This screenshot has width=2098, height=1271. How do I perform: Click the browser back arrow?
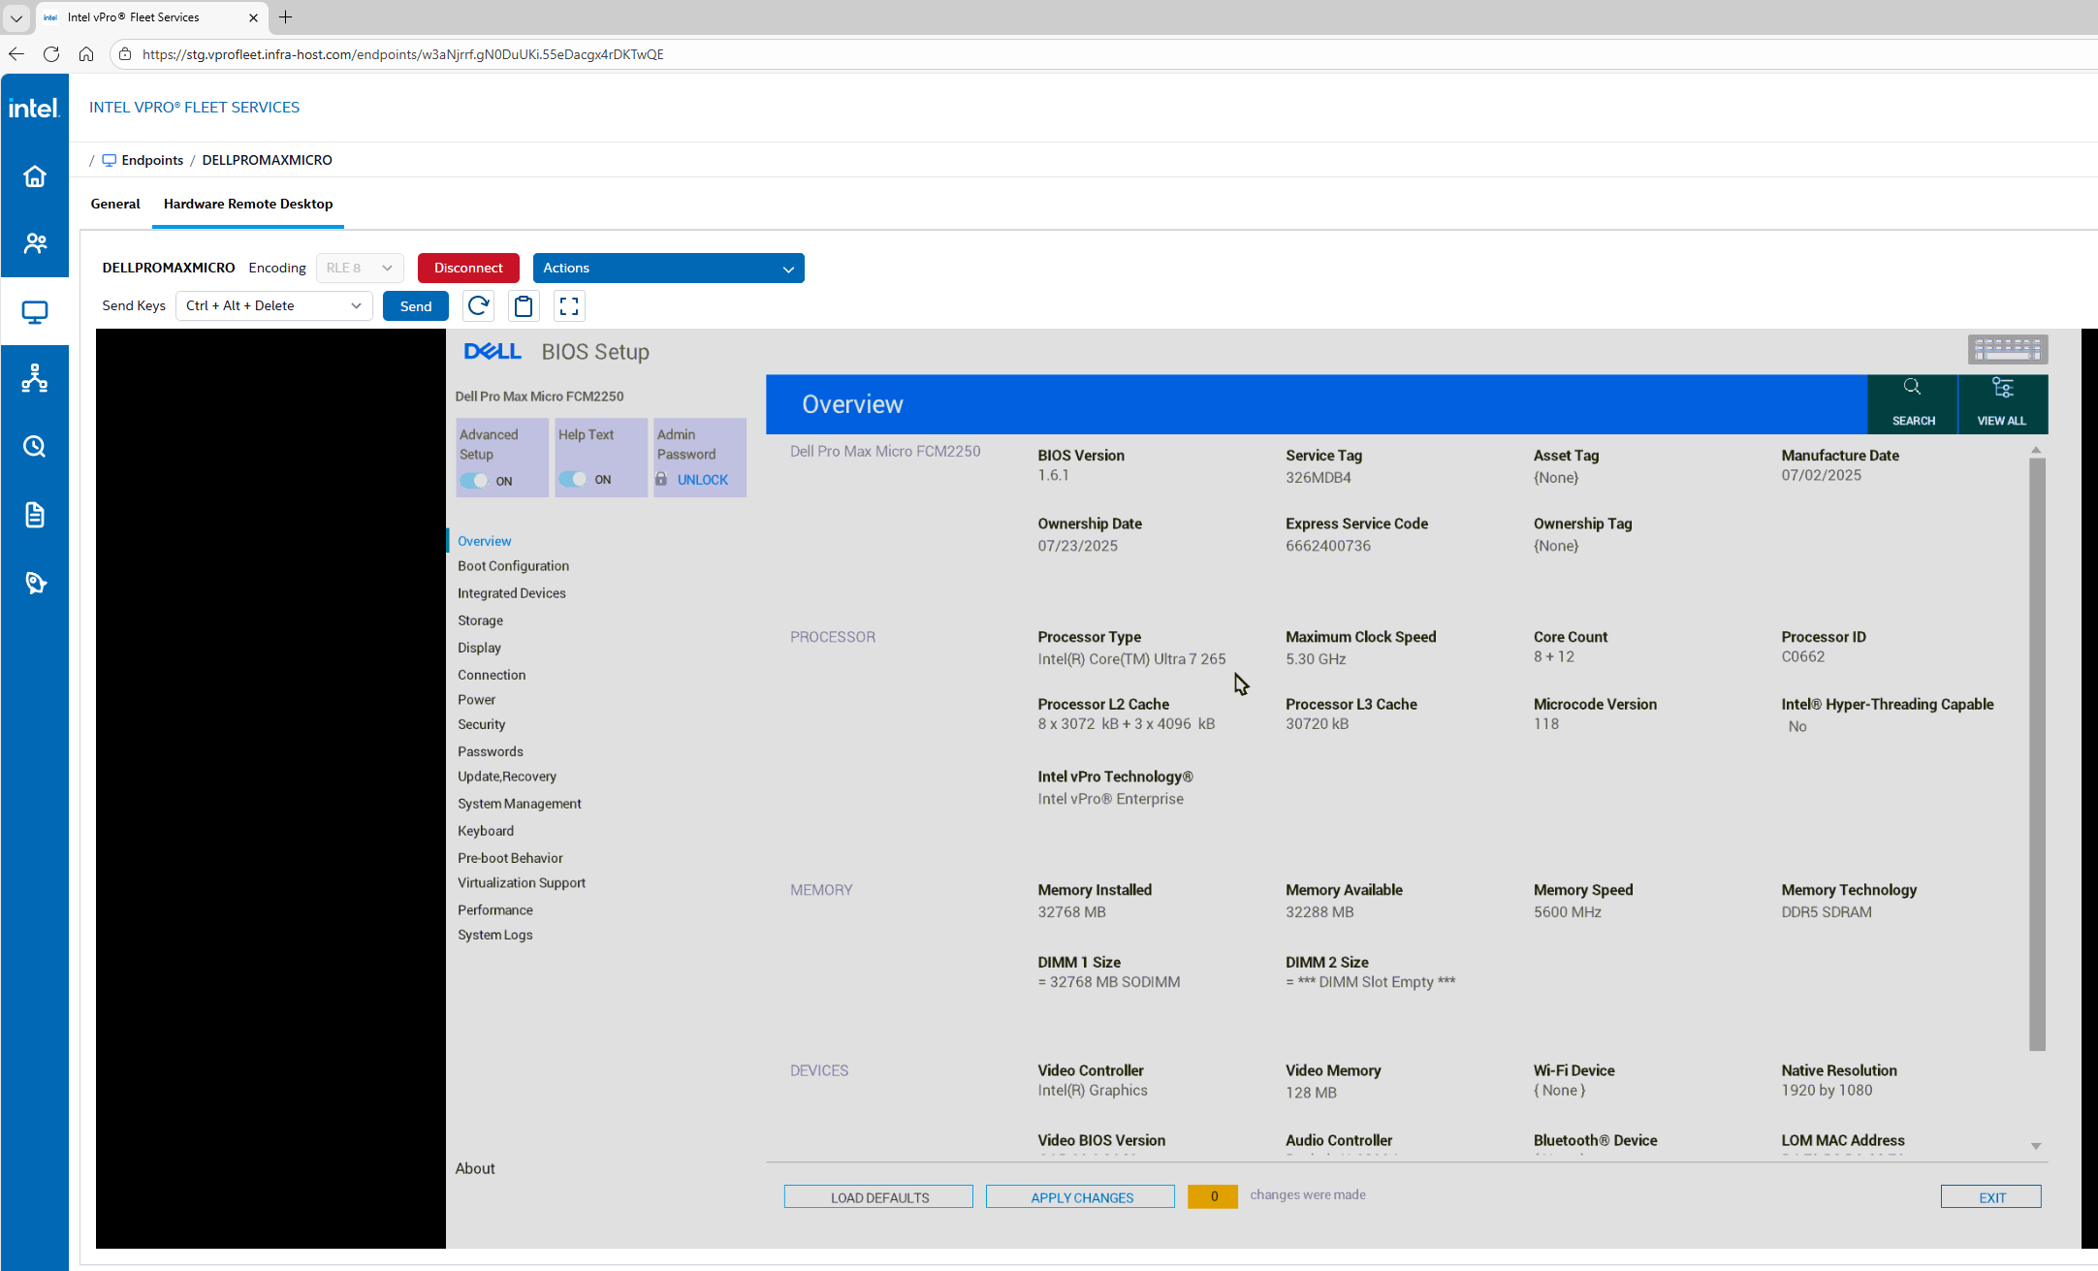(16, 54)
